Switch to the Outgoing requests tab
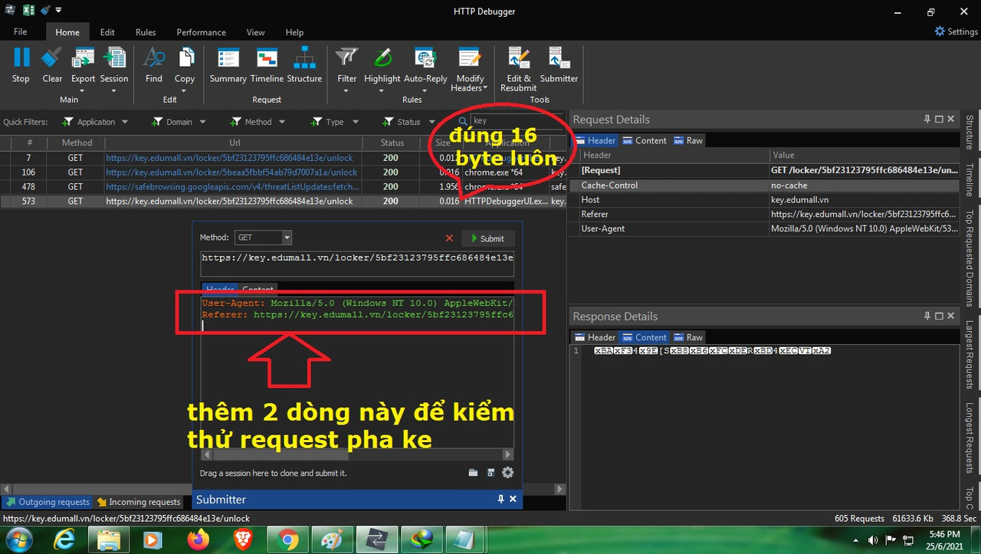Screen dimensions: 981x554 (x=48, y=502)
